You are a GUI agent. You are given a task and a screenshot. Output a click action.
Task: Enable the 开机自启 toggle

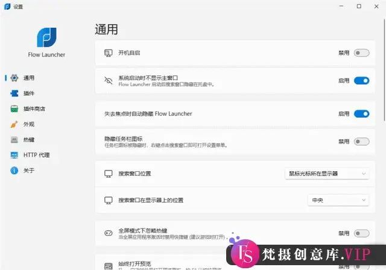click(x=361, y=53)
